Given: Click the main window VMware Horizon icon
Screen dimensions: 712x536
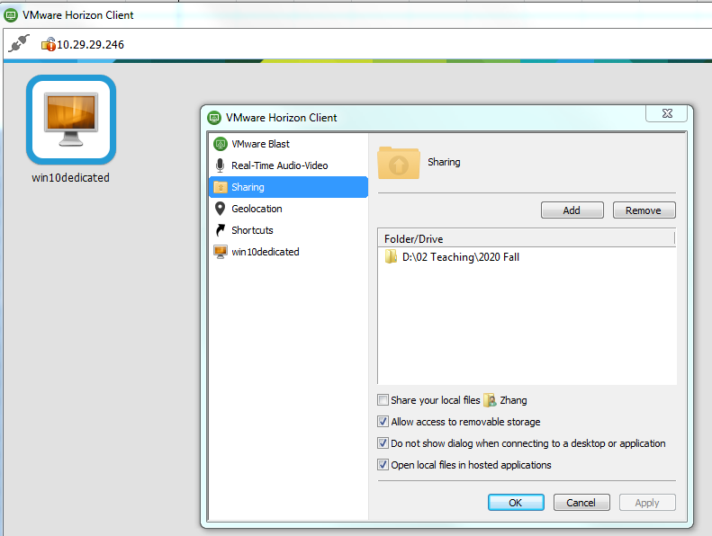Looking at the screenshot, I should (11, 15).
